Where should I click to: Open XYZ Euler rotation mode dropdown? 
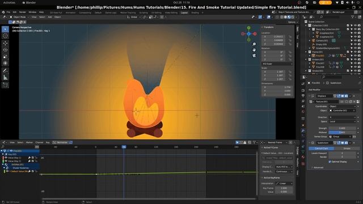tap(277, 63)
